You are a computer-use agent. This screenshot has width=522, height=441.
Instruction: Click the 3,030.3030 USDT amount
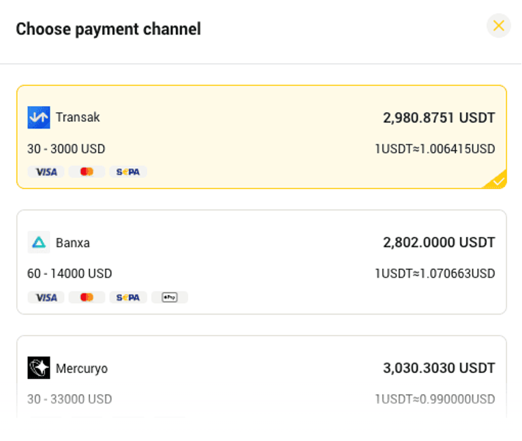[439, 368]
